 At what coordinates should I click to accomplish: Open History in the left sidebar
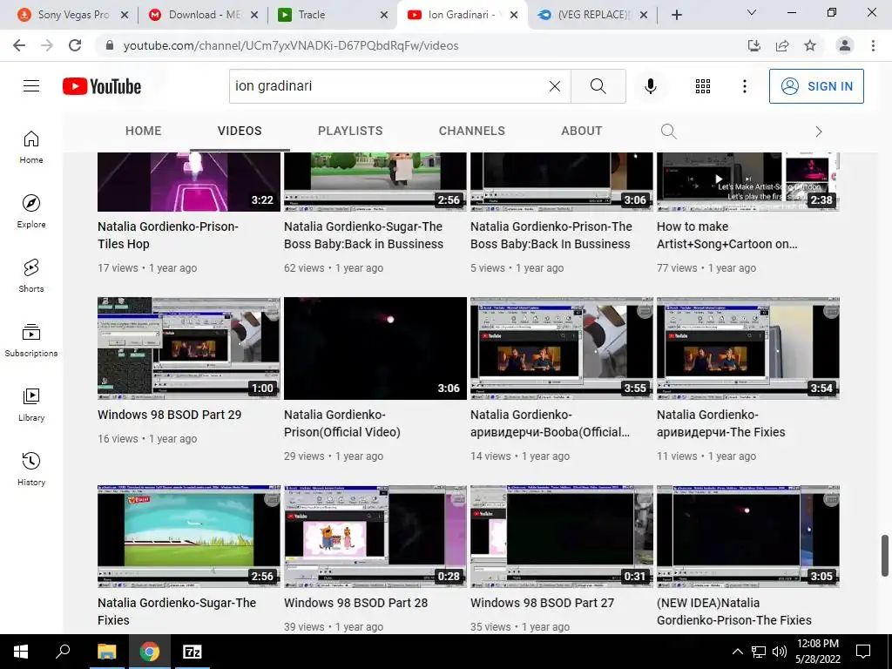coord(31,469)
